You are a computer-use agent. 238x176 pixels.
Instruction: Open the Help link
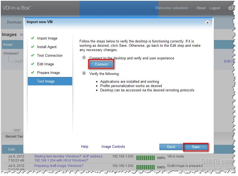click(x=85, y=146)
